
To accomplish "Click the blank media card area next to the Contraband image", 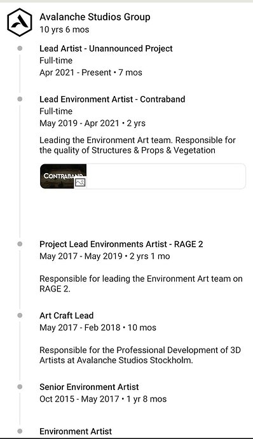I will (x=166, y=176).
